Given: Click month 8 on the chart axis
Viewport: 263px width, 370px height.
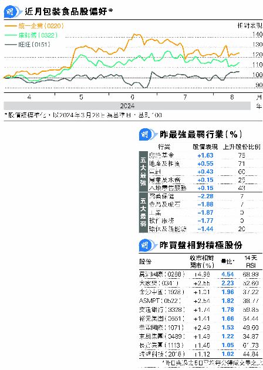Looking at the screenshot, I should pos(232,97).
